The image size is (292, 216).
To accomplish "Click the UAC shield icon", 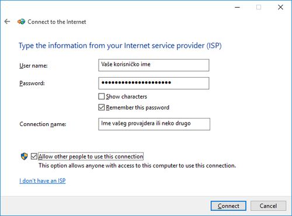I will pyautogui.click(x=25, y=156).
